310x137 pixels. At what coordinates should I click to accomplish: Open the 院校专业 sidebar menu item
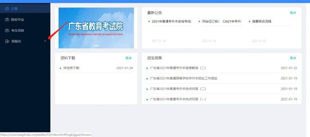click(x=25, y=19)
